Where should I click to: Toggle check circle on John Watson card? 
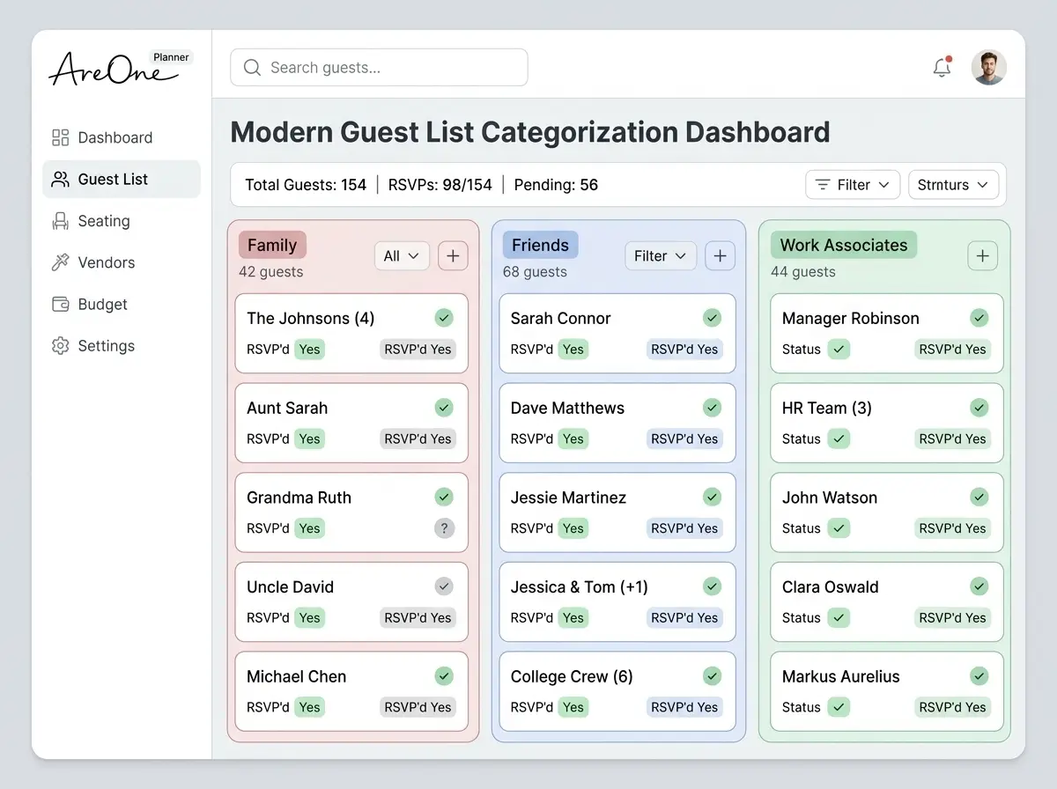979,498
